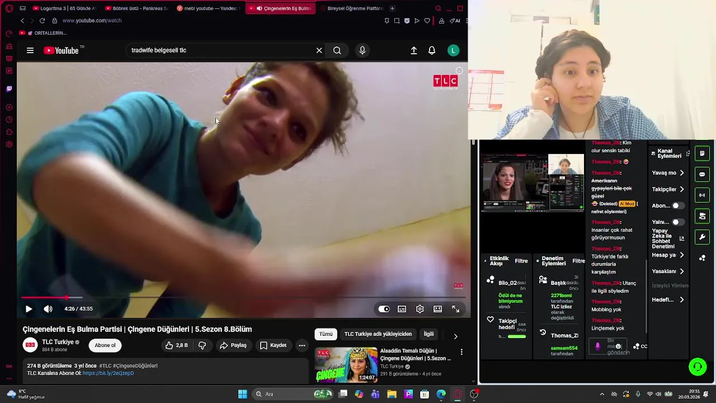
Task: Switch to the mebi youtube Yandex tab
Action: pos(208,8)
